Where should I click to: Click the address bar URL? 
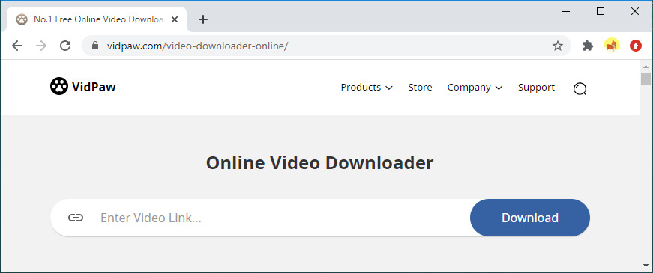pyautogui.click(x=197, y=46)
